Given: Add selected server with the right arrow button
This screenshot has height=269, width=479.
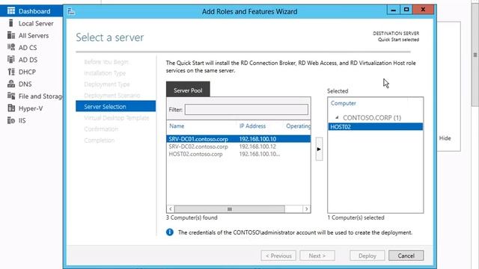Looking at the screenshot, I should click(319, 149).
